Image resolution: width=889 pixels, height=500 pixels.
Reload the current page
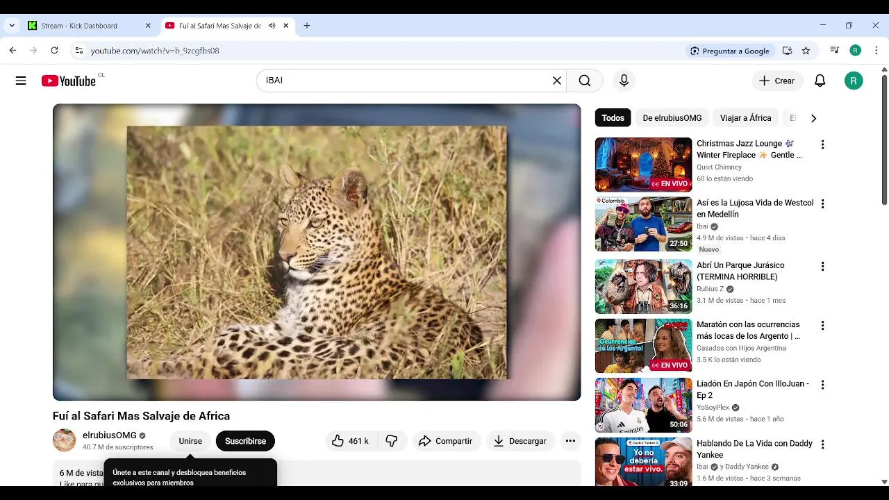point(54,51)
